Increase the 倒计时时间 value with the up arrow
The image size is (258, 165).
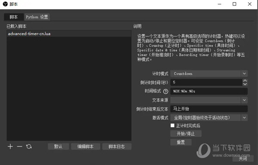pyautogui.click(x=245, y=81)
